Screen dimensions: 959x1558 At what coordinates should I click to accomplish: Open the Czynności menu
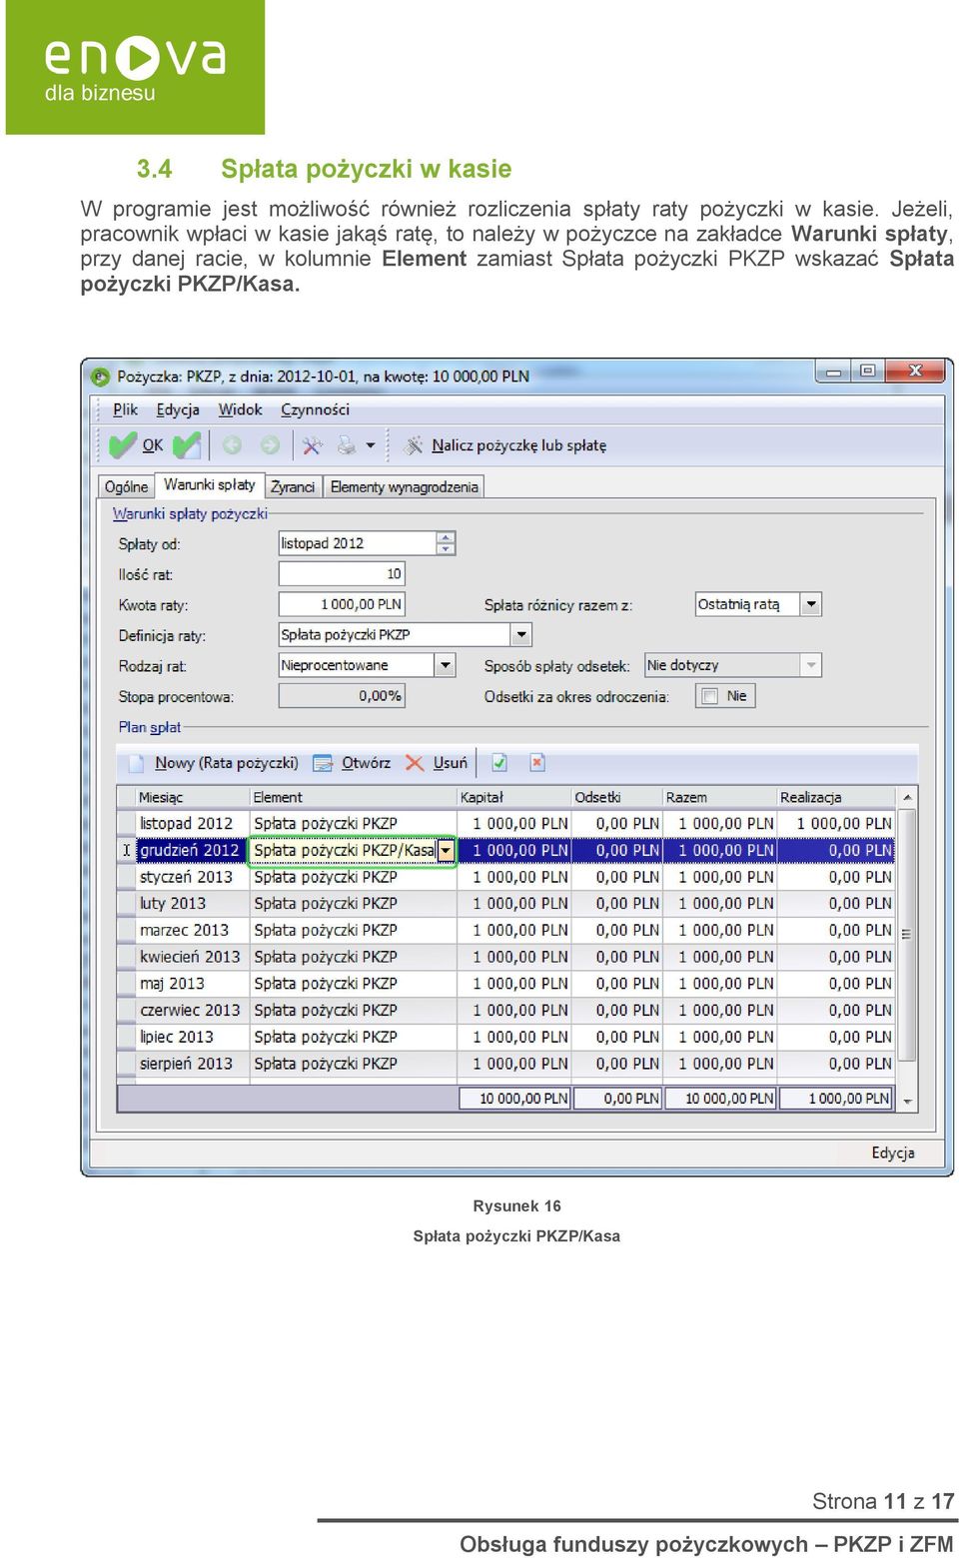(x=315, y=409)
